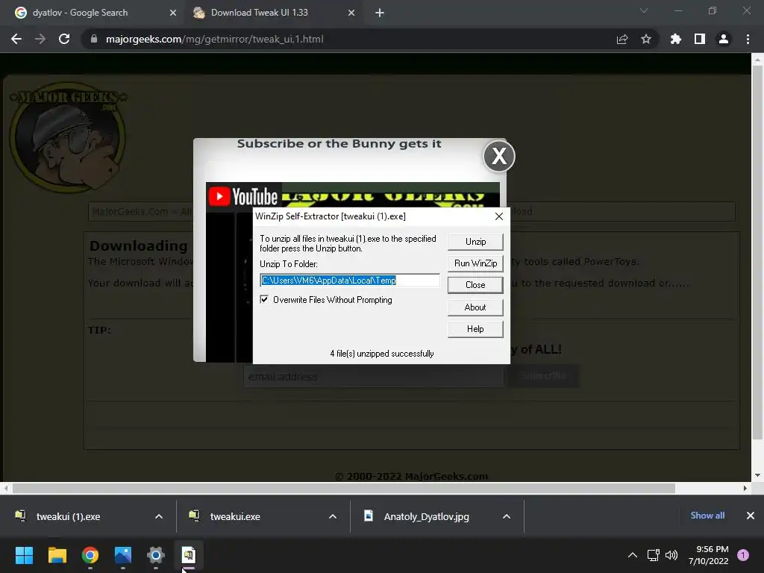Open Photos app from taskbar
This screenshot has width=764, height=573.
123,555
